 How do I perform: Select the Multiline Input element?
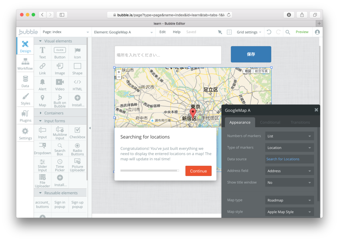60,133
